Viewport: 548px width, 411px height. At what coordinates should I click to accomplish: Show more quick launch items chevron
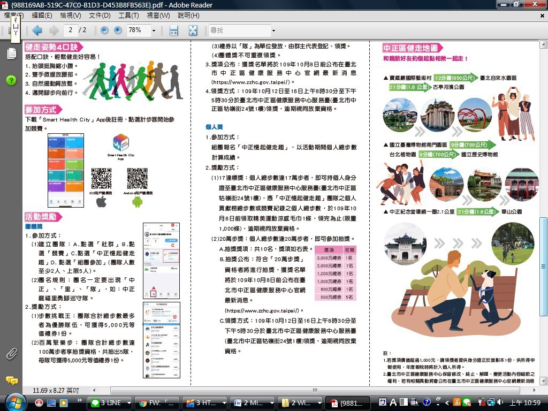pyautogui.click(x=79, y=400)
